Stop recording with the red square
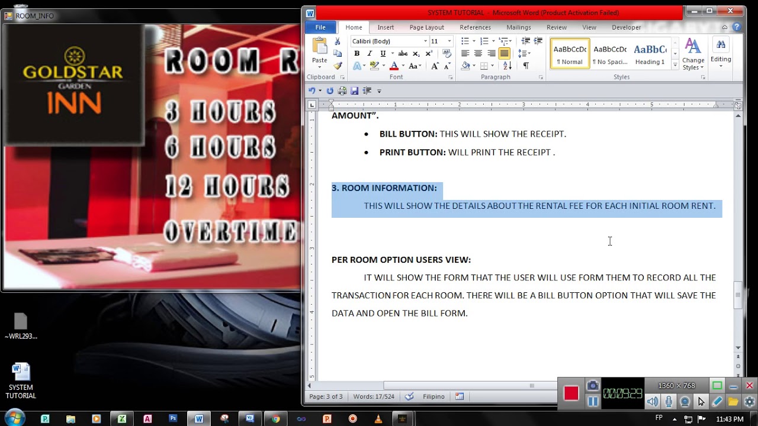Image resolution: width=758 pixels, height=426 pixels. click(x=571, y=393)
